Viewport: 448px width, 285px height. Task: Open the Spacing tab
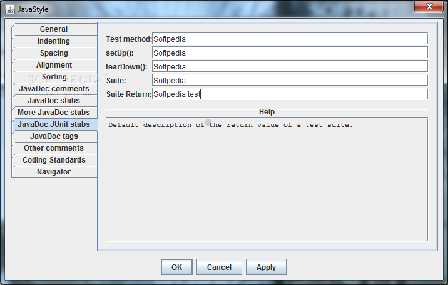click(54, 53)
